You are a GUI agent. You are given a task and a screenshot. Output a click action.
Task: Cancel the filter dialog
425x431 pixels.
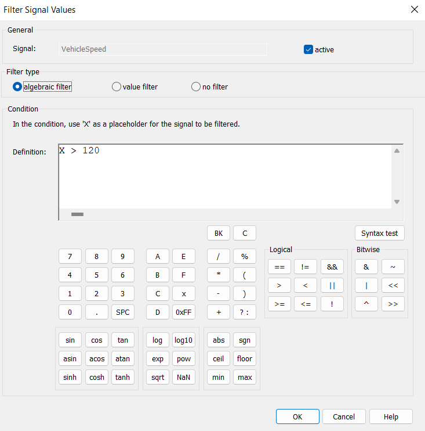pos(344,416)
